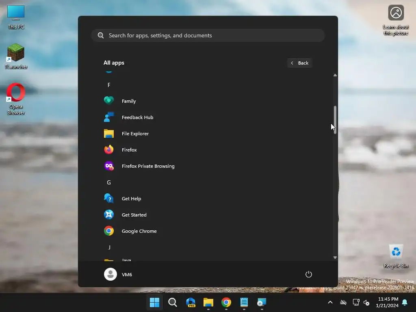The image size is (416, 312).
Task: Open the Get Started icon
Action: coord(109,214)
